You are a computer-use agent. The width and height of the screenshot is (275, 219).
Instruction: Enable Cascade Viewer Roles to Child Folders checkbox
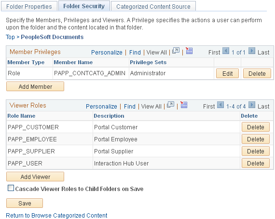11,188
